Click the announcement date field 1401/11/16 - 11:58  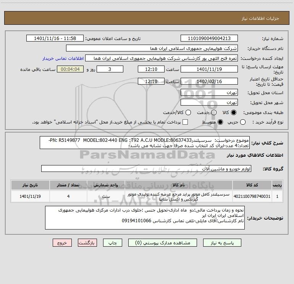tap(55, 39)
